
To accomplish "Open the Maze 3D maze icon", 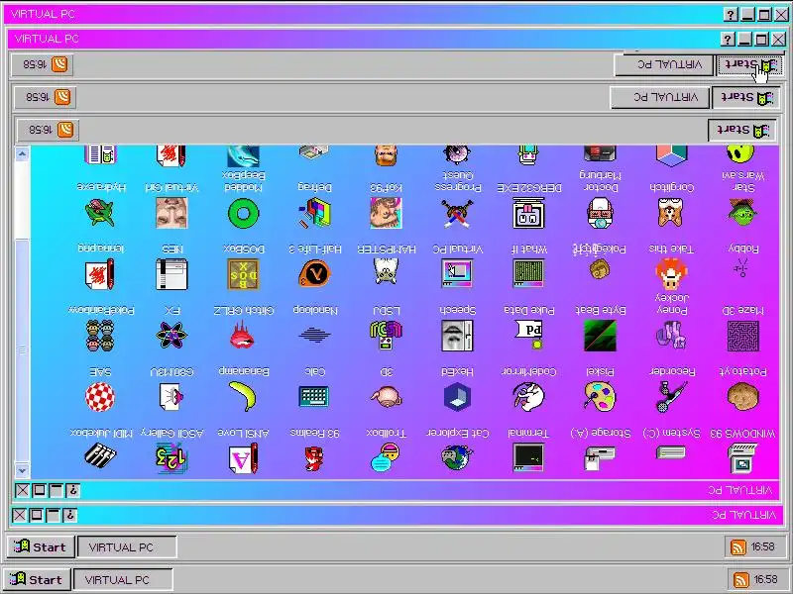I will [742, 336].
